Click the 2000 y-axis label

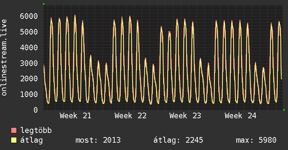[29, 79]
